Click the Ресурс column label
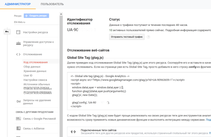Screen dimensions: 211x137 point(18,16)
